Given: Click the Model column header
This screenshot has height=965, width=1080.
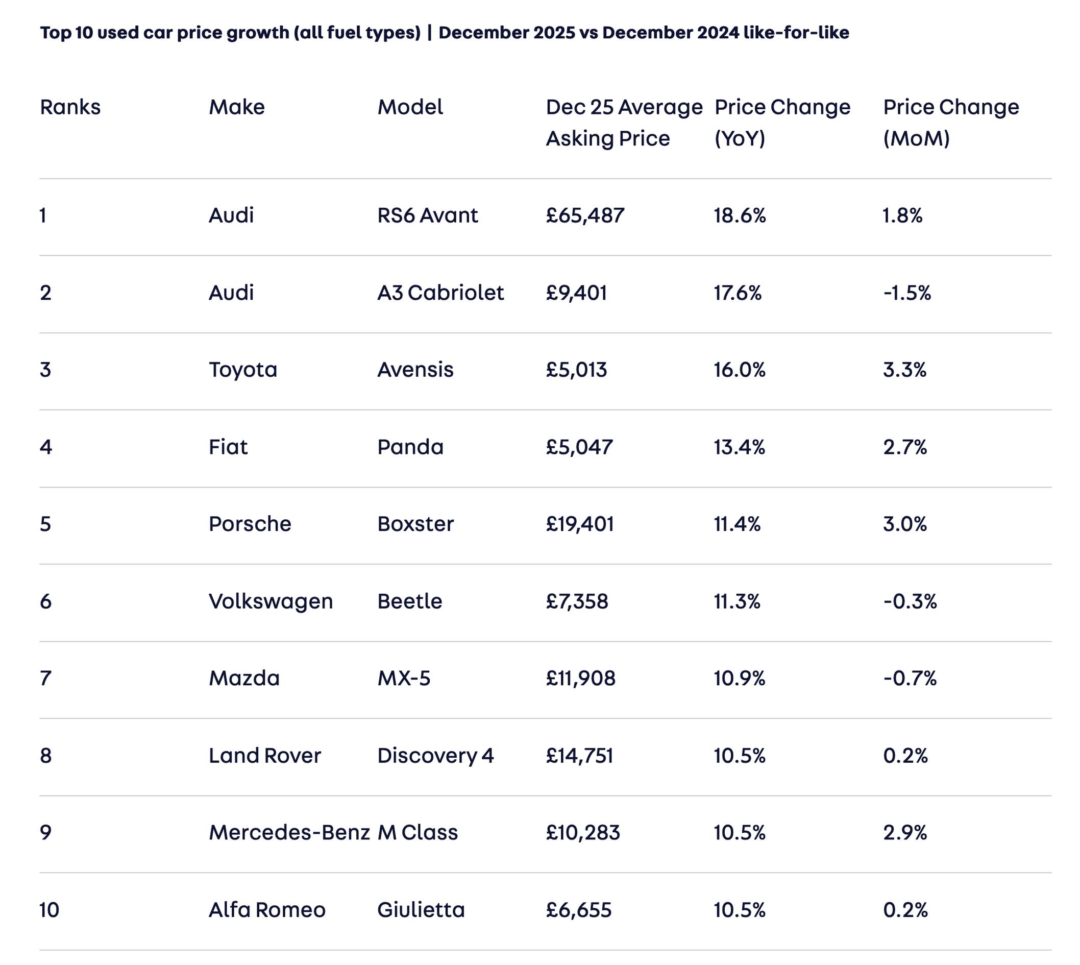Looking at the screenshot, I should [x=410, y=107].
